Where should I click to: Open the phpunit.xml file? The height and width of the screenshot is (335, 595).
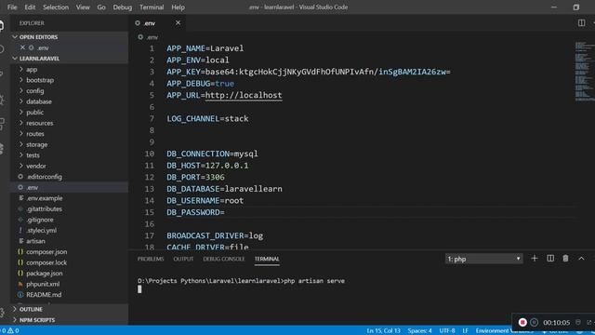pyautogui.click(x=43, y=284)
